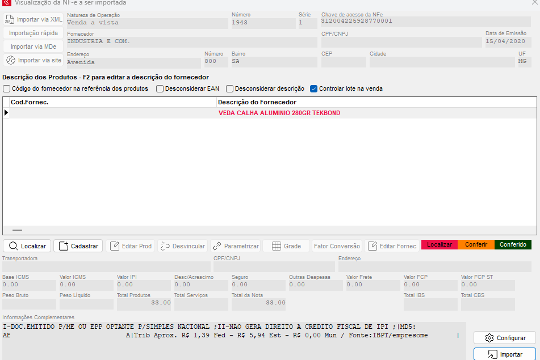Choose Importar via MDe
Screen dimensions: 540x360
tap(34, 46)
